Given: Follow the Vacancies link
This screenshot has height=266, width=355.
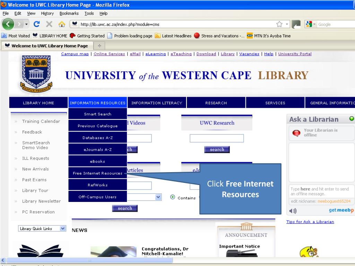Looking at the screenshot, I should pos(249,54).
